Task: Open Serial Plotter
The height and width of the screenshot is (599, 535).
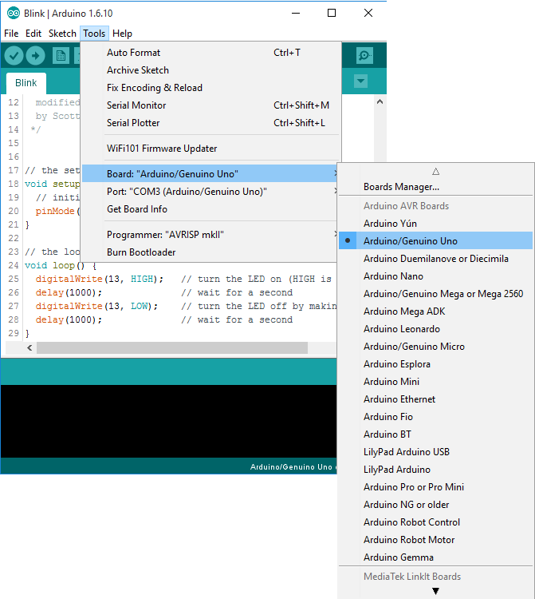Action: pyautogui.click(x=210, y=123)
